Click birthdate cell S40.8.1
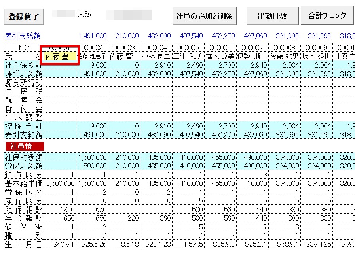The width and height of the screenshot is (355, 257). (x=60, y=244)
